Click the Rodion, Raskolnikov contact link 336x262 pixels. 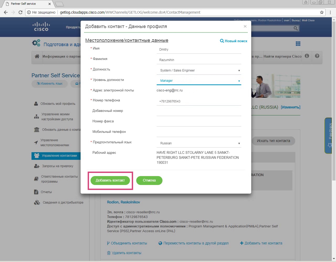pos(123,202)
